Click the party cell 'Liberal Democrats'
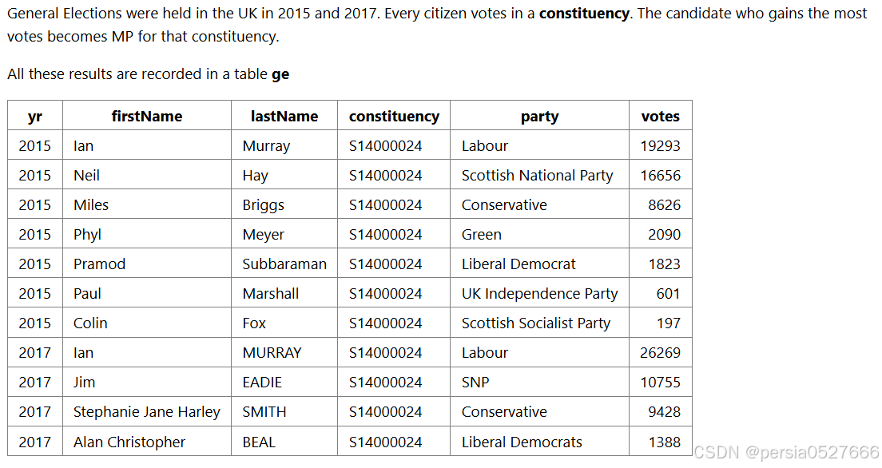882x468 pixels. click(x=539, y=442)
